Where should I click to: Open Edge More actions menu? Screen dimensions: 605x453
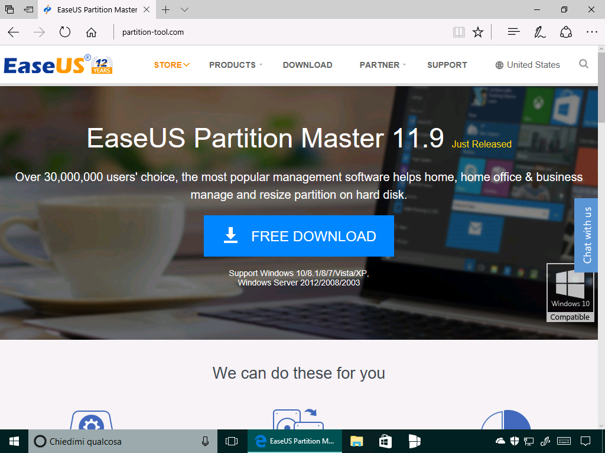click(591, 32)
